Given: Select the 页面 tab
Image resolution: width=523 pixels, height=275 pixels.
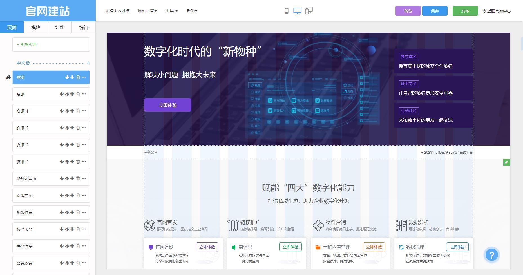Looking at the screenshot, I should point(12,27).
